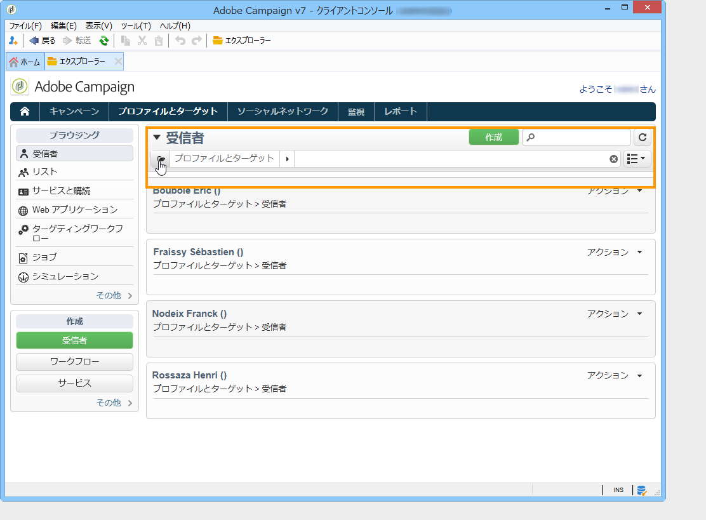Screen dimensions: 706x520
Task: Click その他 link under 作成 panel
Action: point(114,403)
